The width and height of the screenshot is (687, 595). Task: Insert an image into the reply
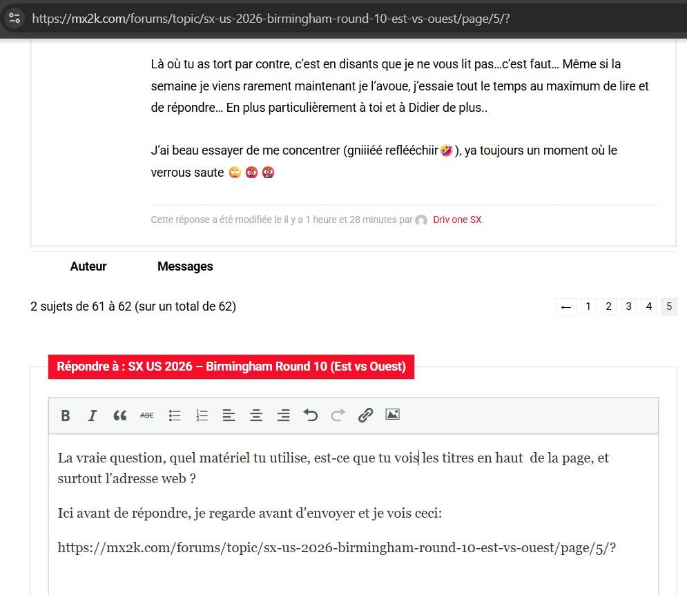click(392, 415)
